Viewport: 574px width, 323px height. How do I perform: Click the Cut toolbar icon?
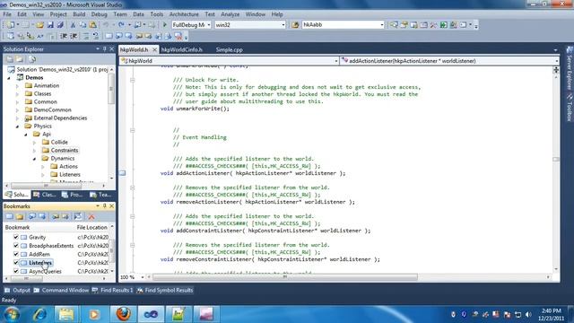[x=73, y=25]
